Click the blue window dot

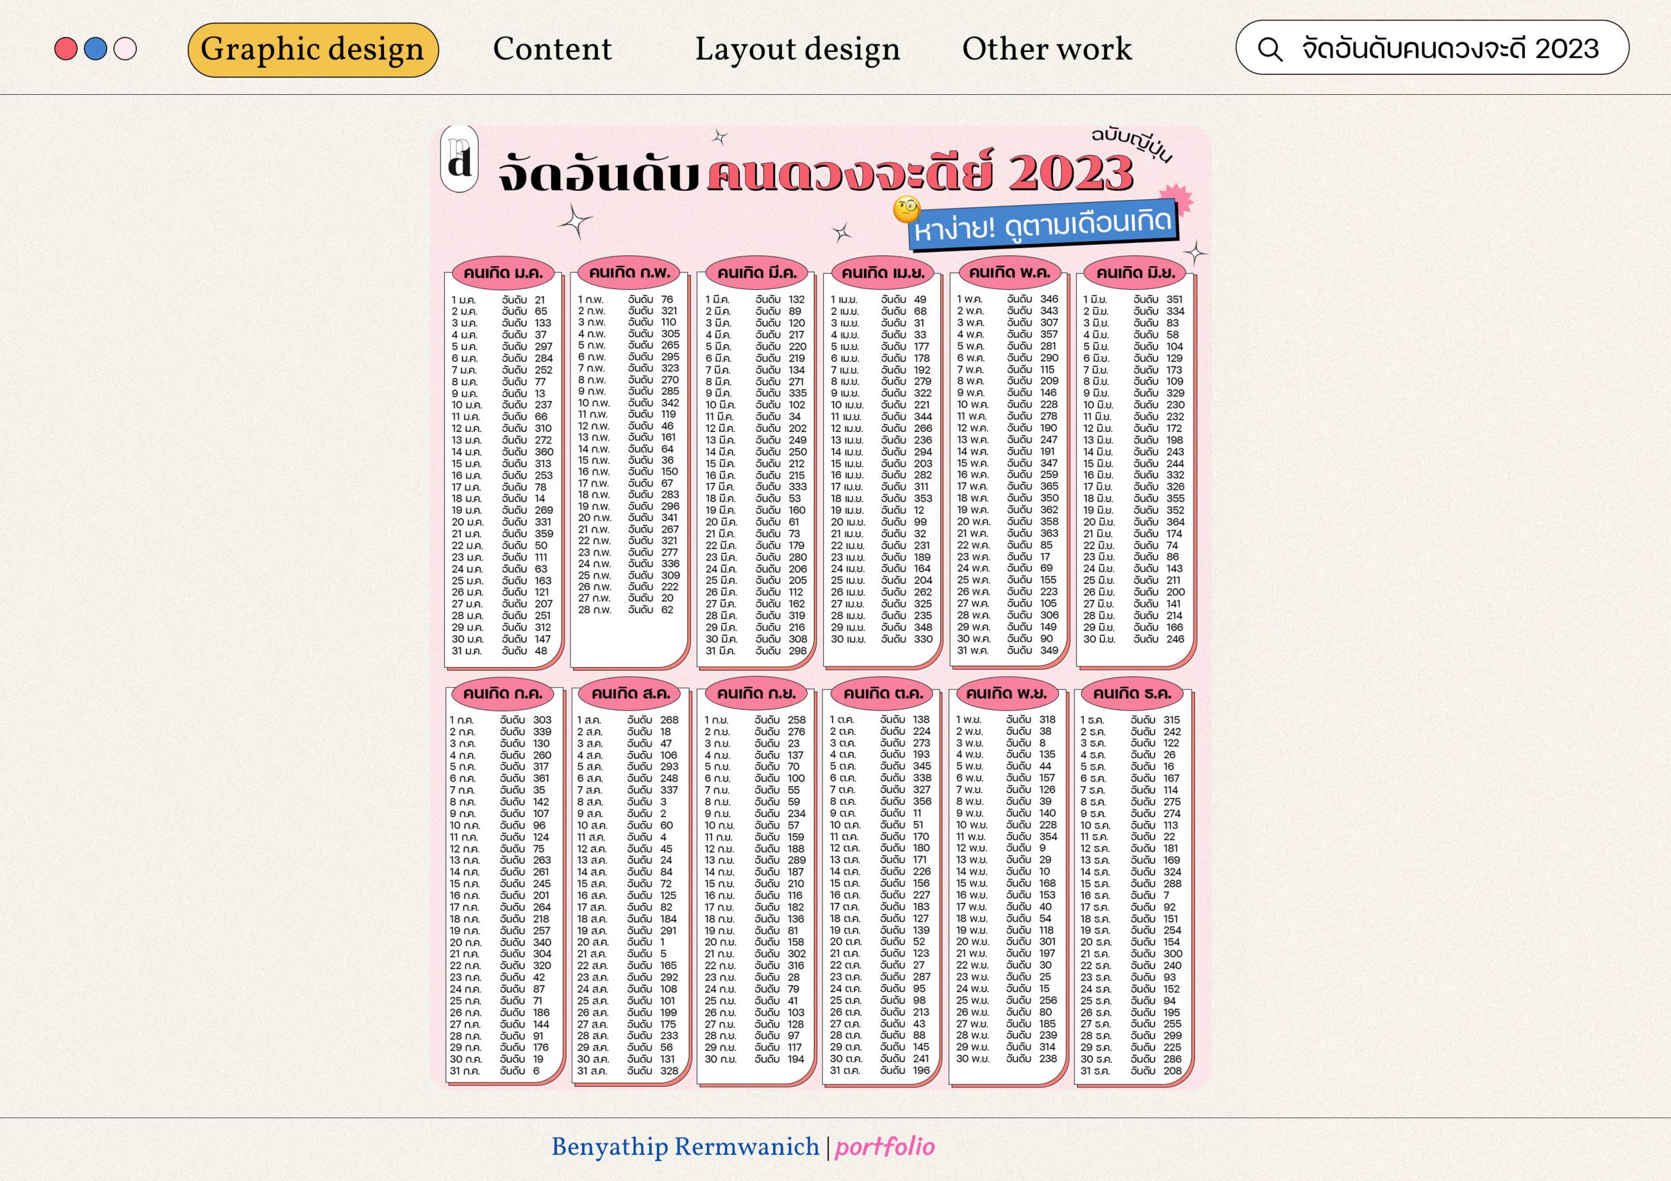pyautogui.click(x=96, y=49)
